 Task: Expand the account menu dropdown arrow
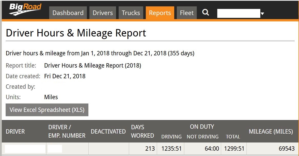(262, 14)
